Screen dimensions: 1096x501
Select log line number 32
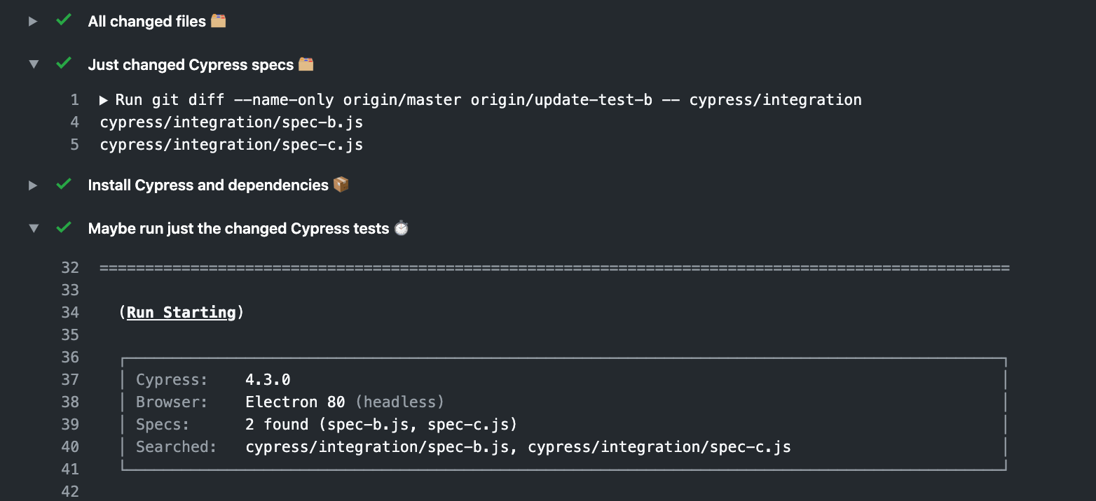pyautogui.click(x=70, y=267)
